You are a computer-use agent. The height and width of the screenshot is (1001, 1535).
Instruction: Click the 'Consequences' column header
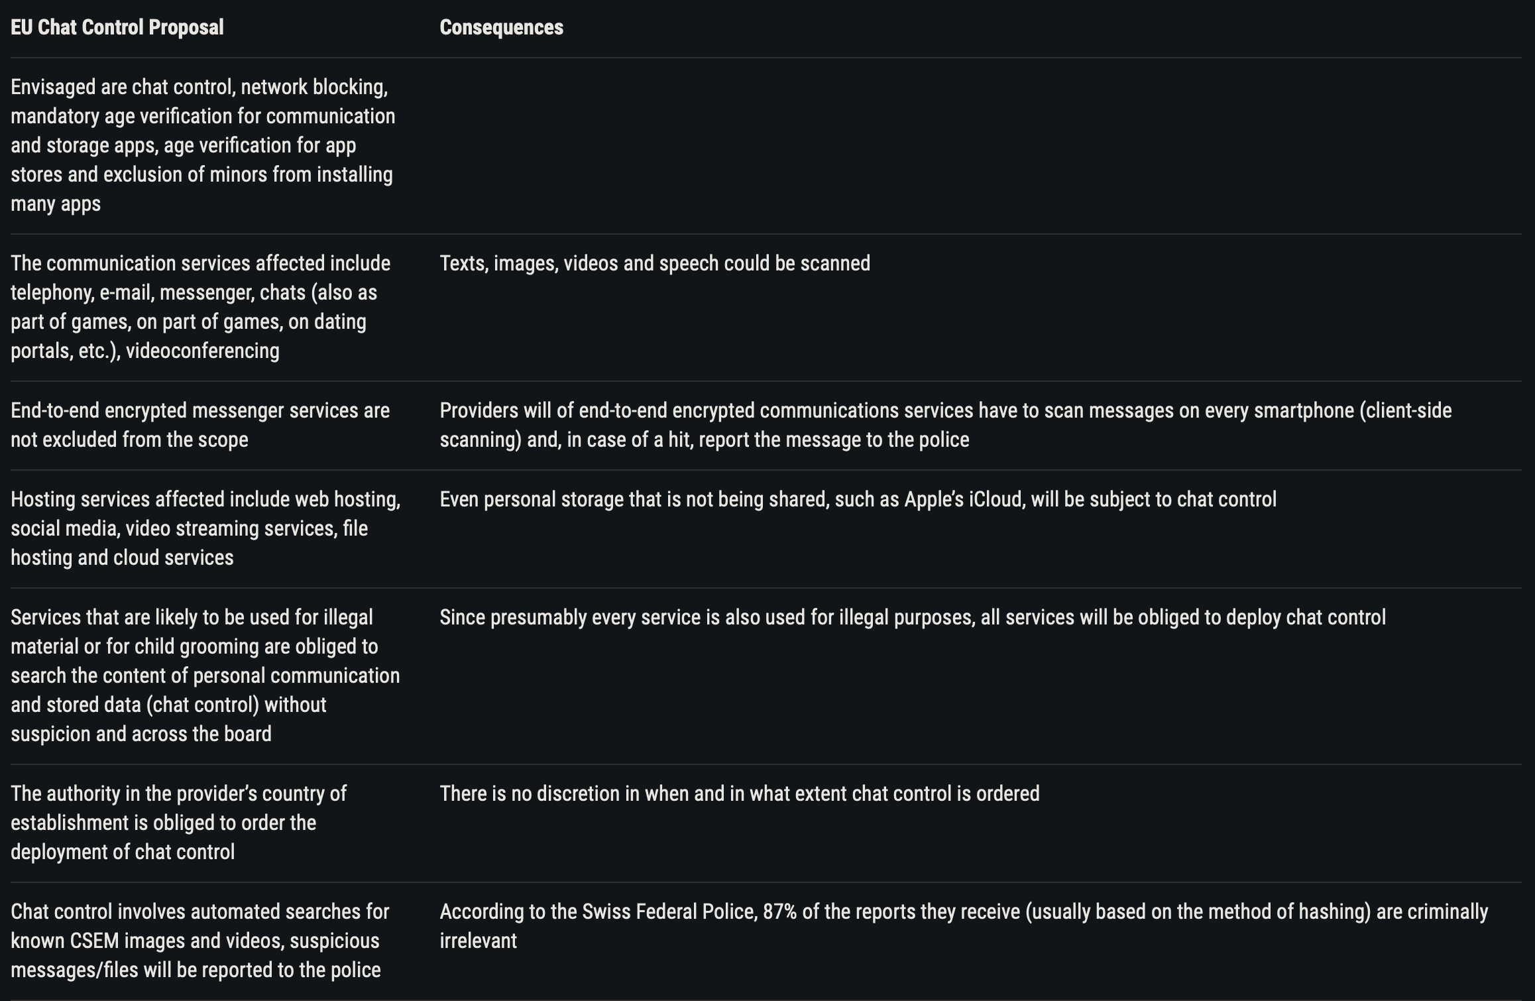point(502,27)
